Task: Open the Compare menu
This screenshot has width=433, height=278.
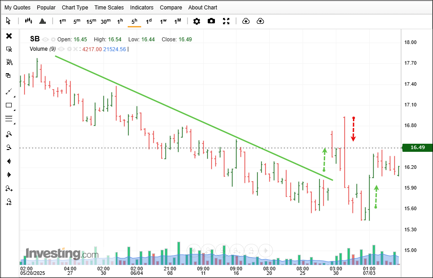Action: tap(171, 8)
